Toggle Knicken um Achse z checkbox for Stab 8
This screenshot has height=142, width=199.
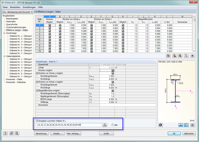91,46
